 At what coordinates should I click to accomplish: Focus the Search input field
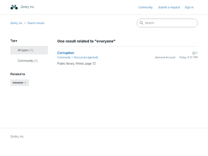click(x=167, y=23)
